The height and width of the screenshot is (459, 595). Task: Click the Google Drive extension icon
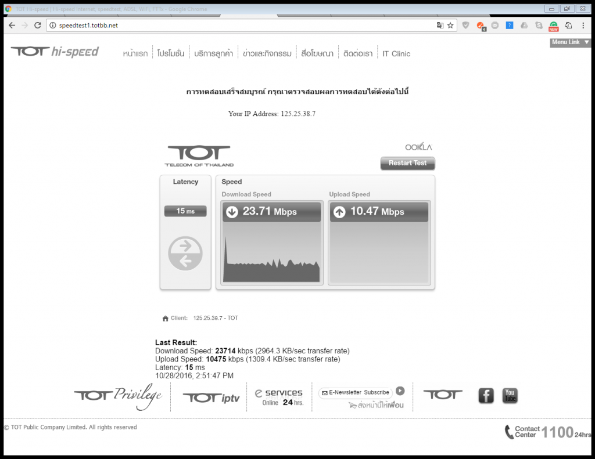click(524, 26)
